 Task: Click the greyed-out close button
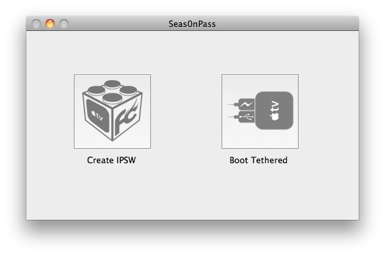[36, 24]
